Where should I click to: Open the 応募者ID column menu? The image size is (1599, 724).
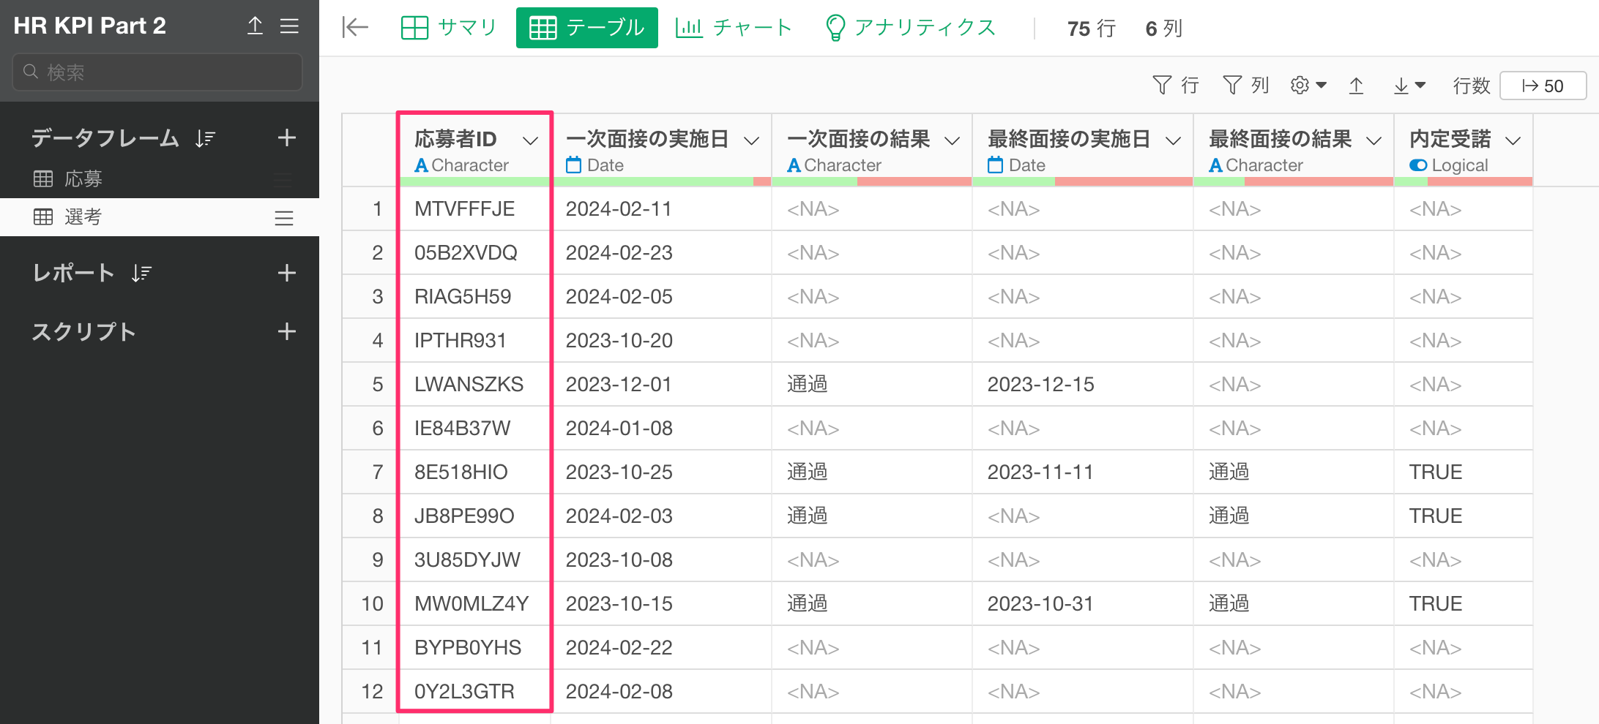tap(531, 140)
